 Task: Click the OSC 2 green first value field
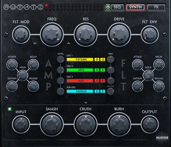coord(97,70)
